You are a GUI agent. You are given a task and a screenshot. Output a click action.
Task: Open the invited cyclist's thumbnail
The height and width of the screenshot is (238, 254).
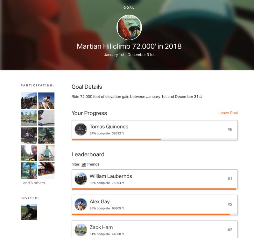[x=29, y=212]
